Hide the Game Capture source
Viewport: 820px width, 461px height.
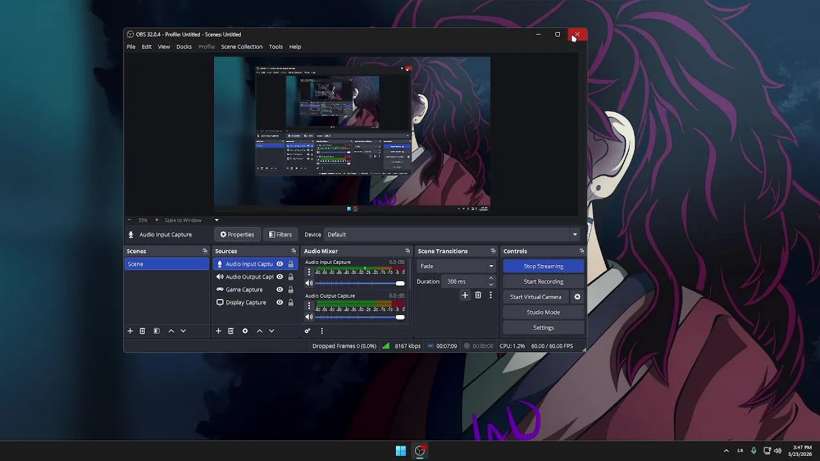[x=279, y=289]
